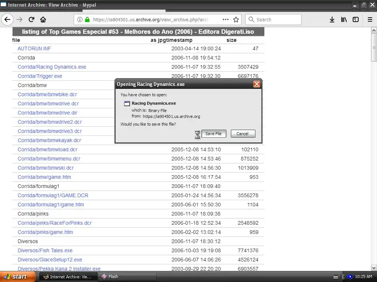Viewport: 377px width, 282px height.
Task: Click the scrollbar down arrow
Action: pos(374,268)
